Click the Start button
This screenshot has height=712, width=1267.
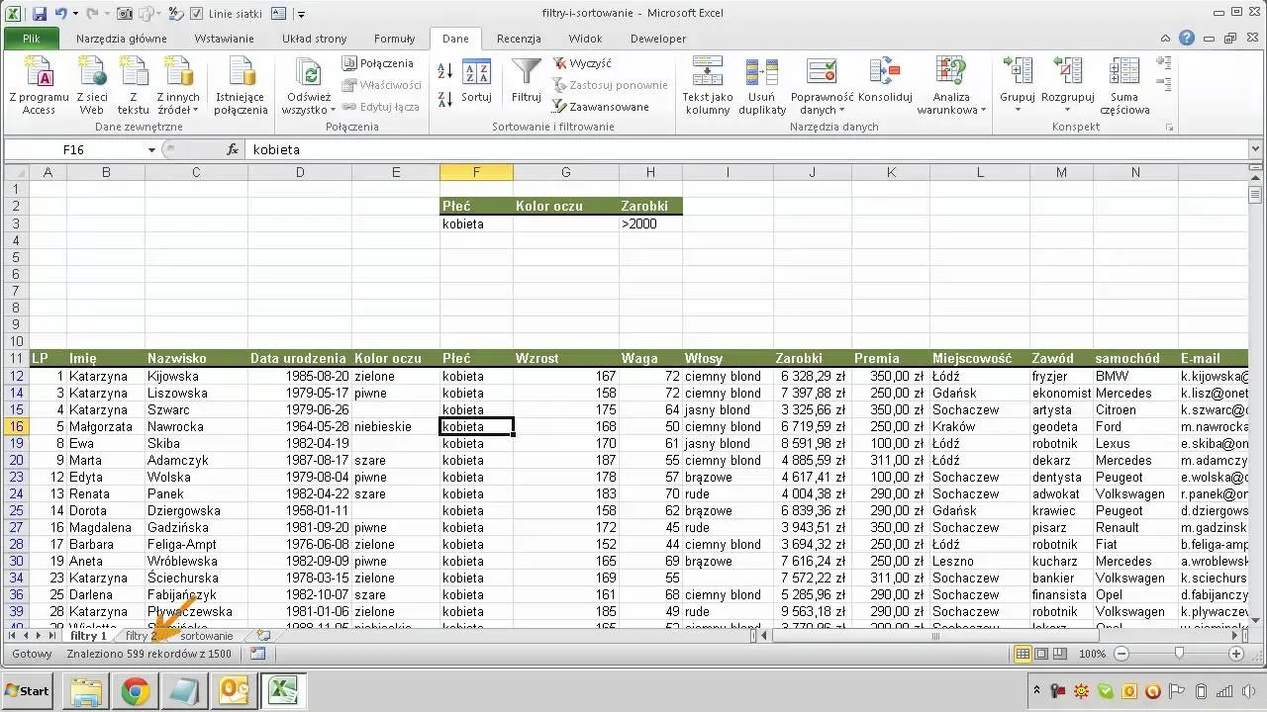pyautogui.click(x=28, y=691)
